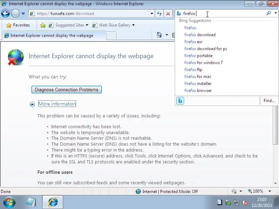Viewport: 279px width, 209px height.
Task: Choose 'firefox esr' suggestion
Action: click(193, 42)
